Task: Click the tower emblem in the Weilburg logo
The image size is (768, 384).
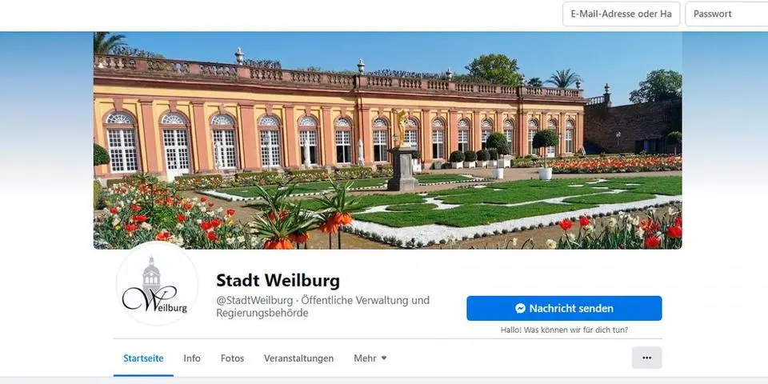Action: 151,276
